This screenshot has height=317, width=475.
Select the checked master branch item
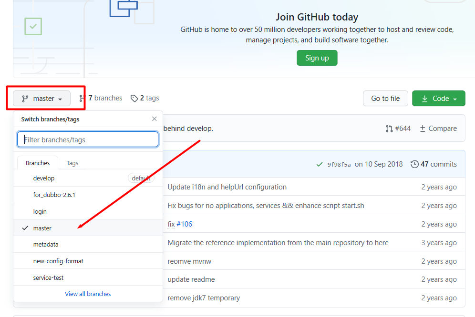pyautogui.click(x=88, y=228)
